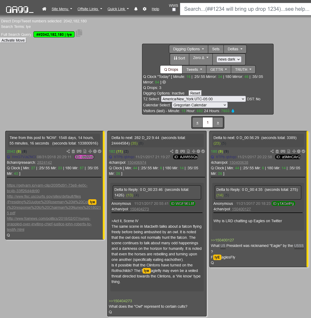Click clipboard-check icon on drop 182

(177, 151)
